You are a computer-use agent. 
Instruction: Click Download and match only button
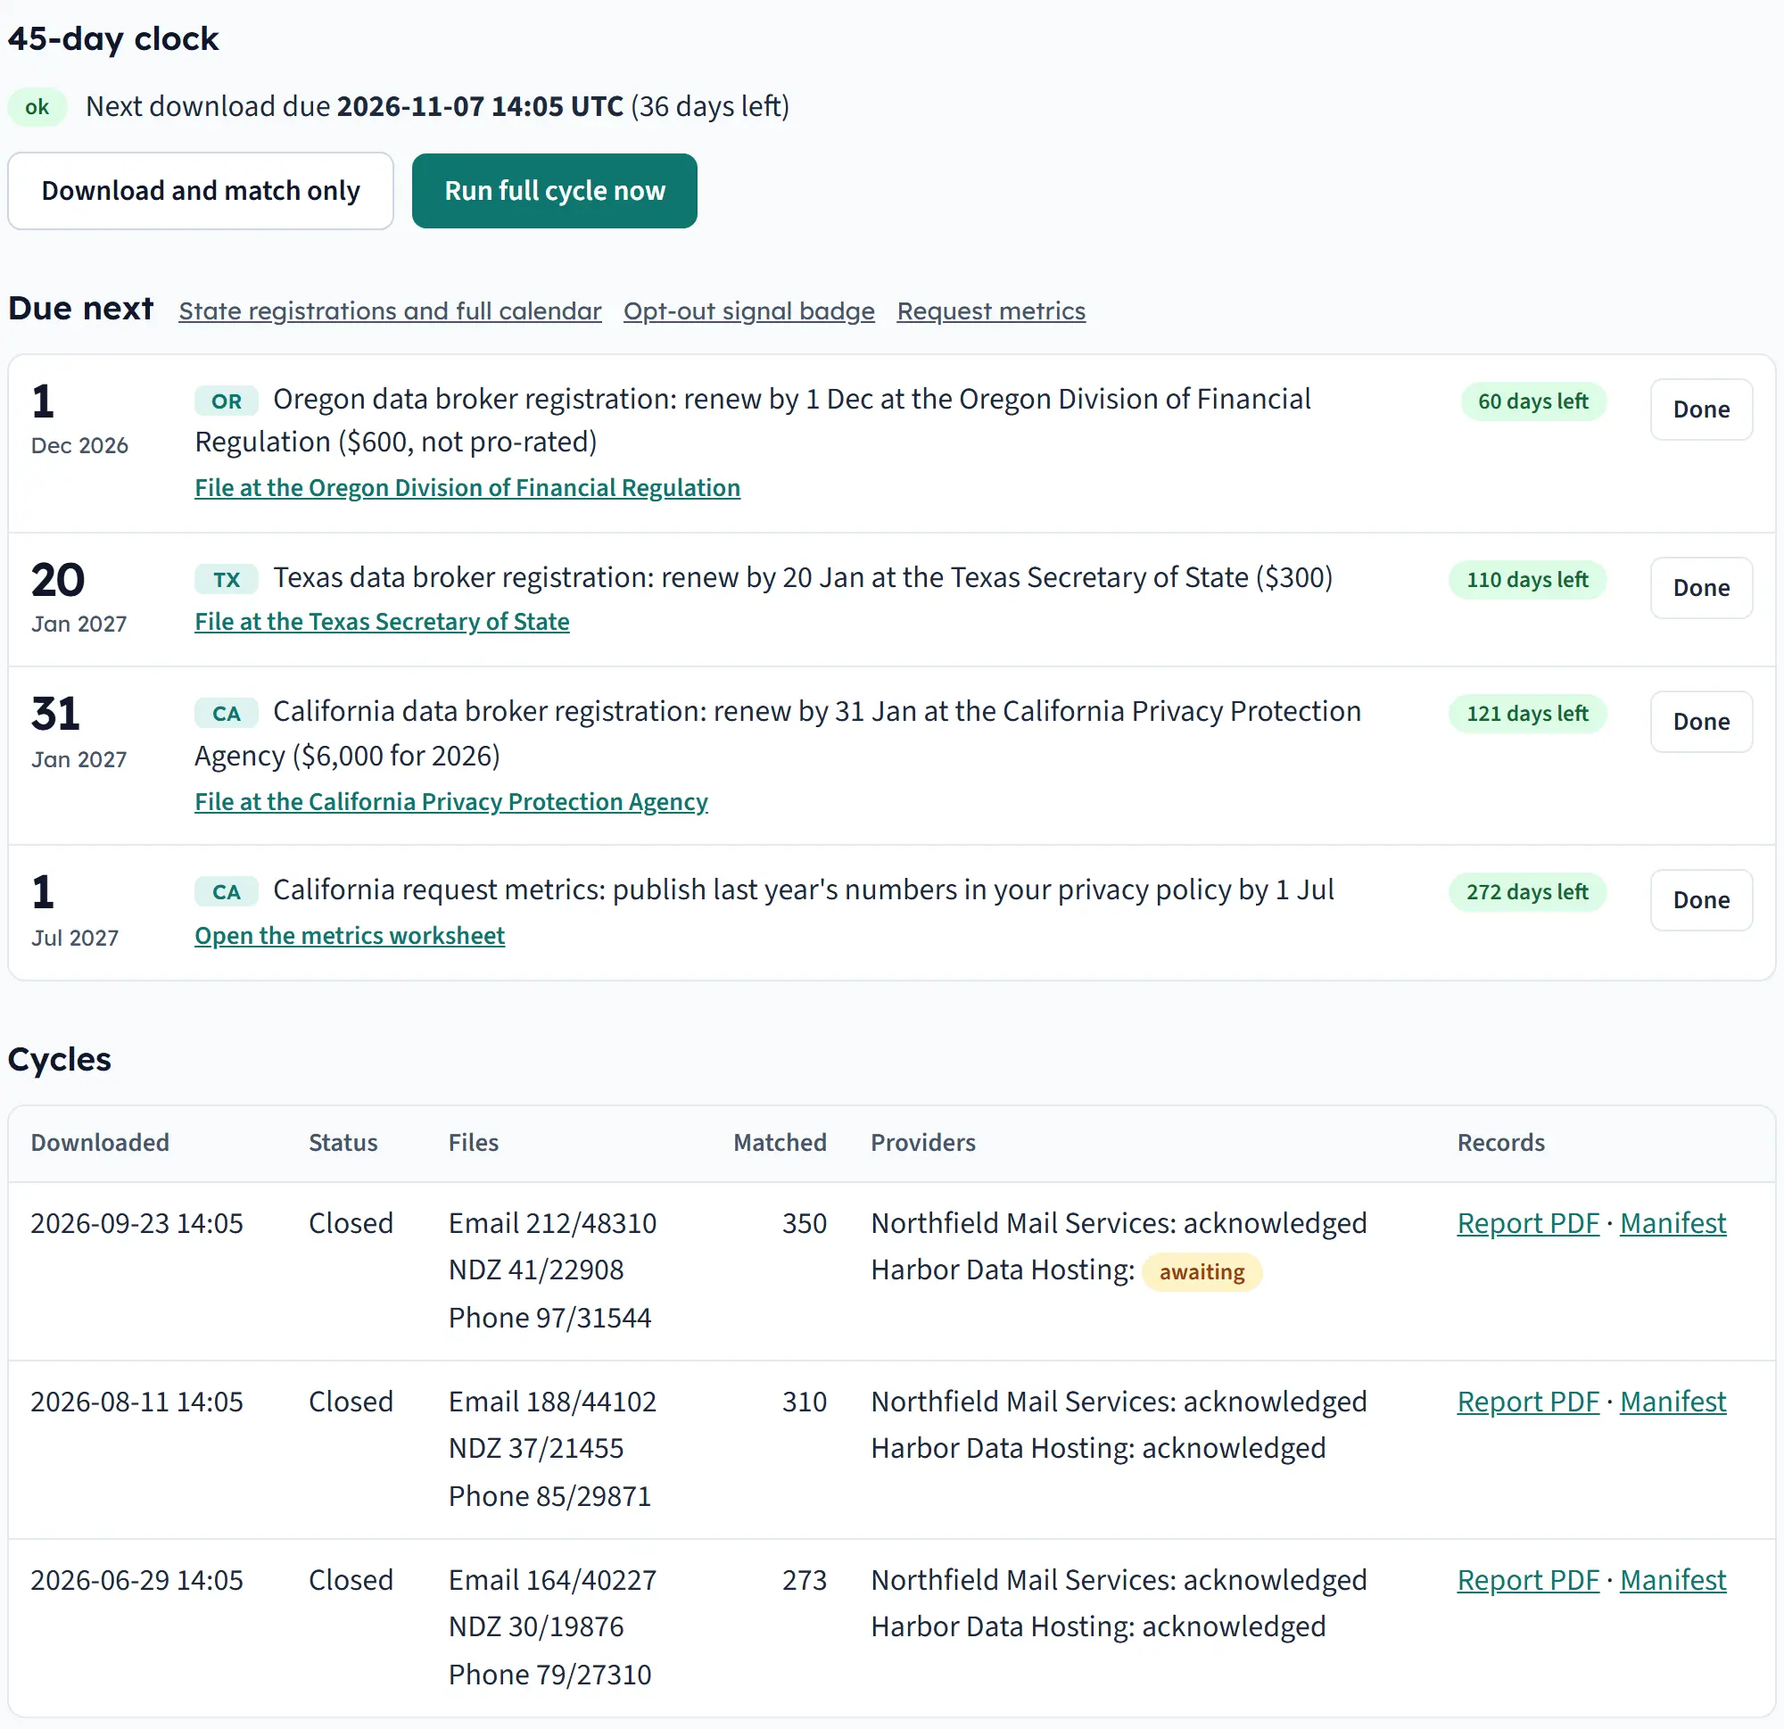click(200, 190)
